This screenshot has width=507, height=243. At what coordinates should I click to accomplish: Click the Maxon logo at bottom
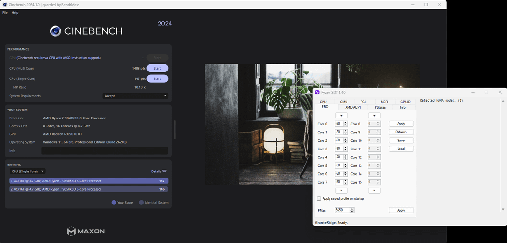coord(71,231)
